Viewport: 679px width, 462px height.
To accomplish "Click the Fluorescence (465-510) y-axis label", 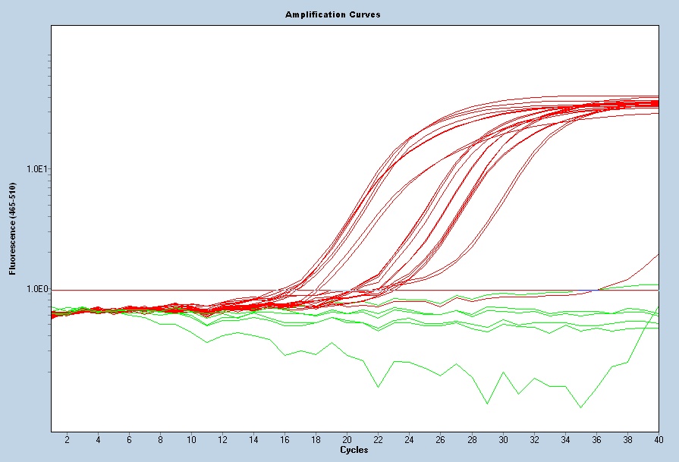I will coord(12,228).
